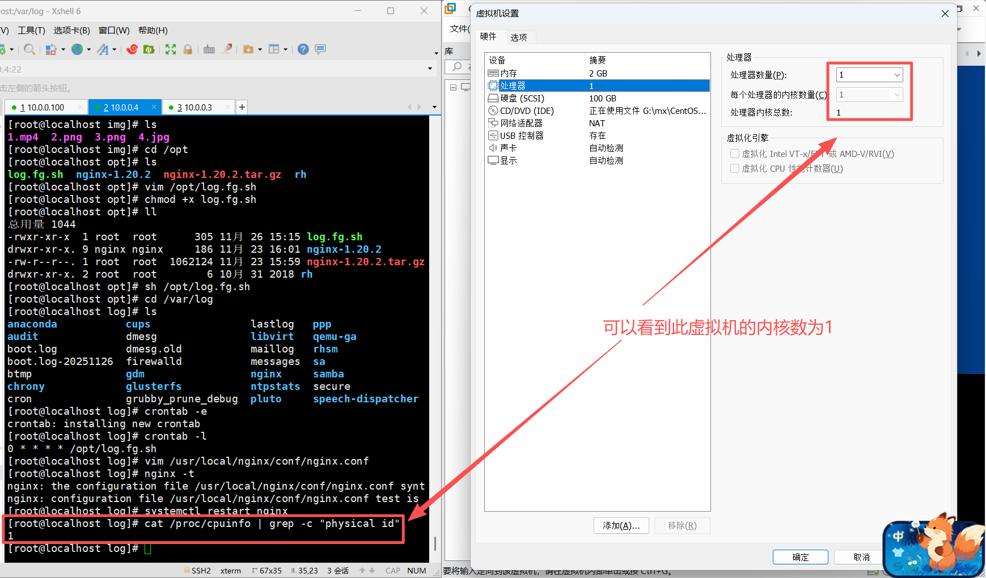986x578 pixels.
Task: Enable 虚拟化 CPU 性能计数器 checkbox
Action: click(735, 168)
